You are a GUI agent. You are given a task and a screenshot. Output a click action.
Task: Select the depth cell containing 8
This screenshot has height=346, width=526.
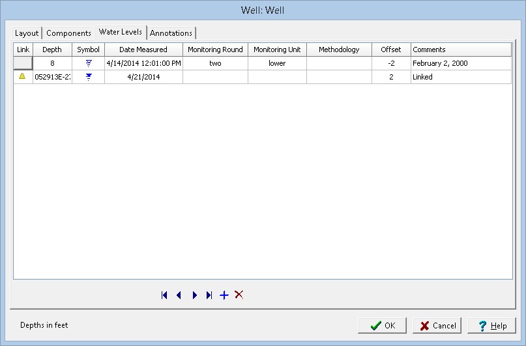52,63
